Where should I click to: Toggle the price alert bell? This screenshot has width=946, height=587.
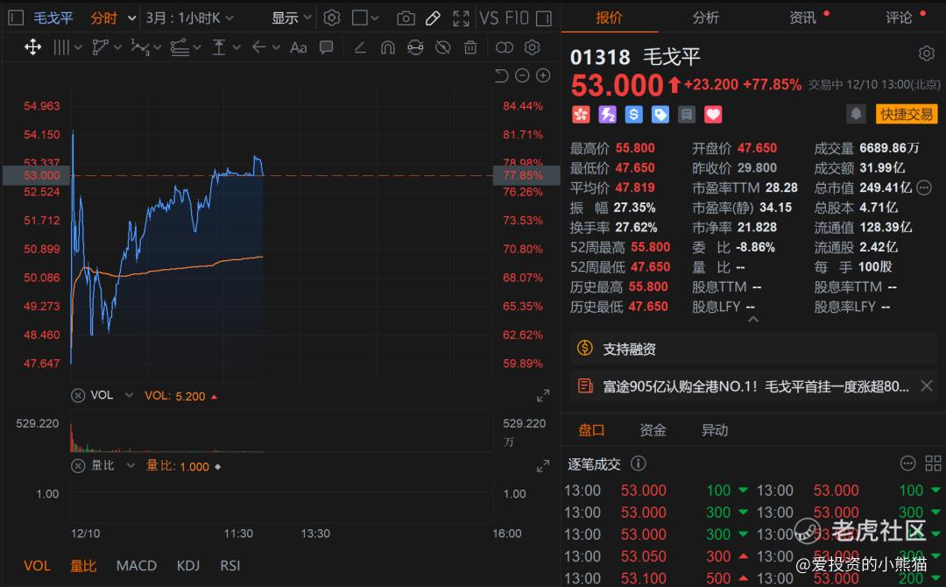click(856, 114)
